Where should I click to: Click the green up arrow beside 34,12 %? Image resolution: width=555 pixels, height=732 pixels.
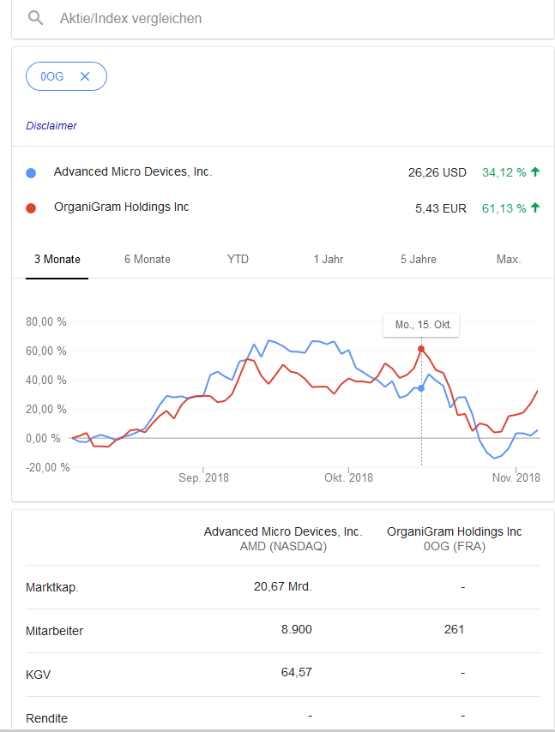point(535,171)
